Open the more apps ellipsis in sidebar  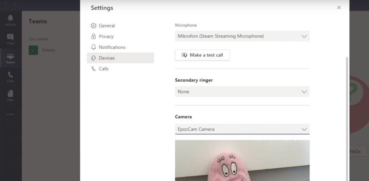click(x=10, y=114)
